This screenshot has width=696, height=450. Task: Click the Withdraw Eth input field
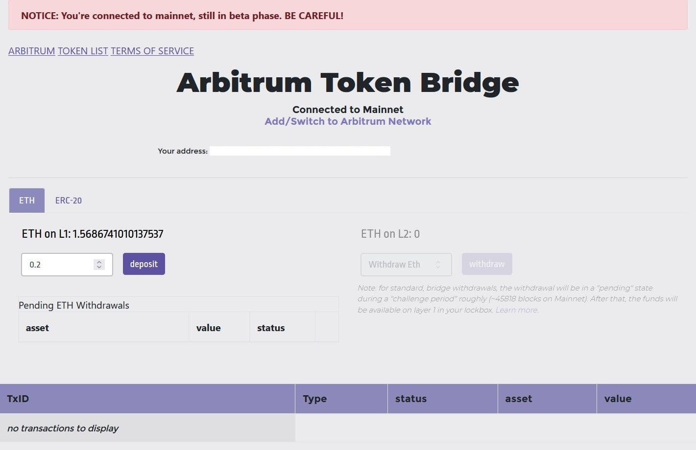coord(397,265)
